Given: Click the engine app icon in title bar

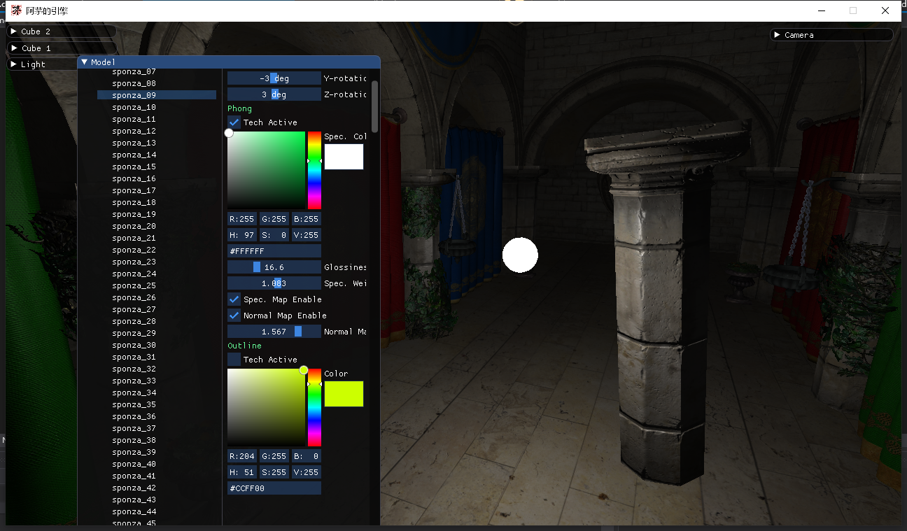Looking at the screenshot, I should 15,10.
